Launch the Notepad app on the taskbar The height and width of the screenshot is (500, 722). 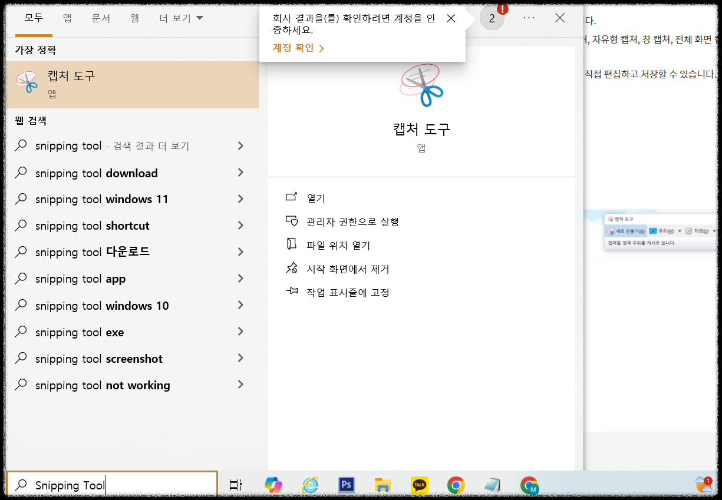(x=492, y=485)
